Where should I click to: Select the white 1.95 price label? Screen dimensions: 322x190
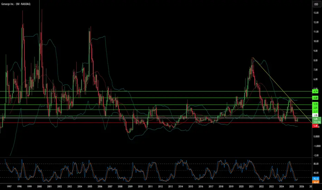pyautogui.click(x=315, y=115)
